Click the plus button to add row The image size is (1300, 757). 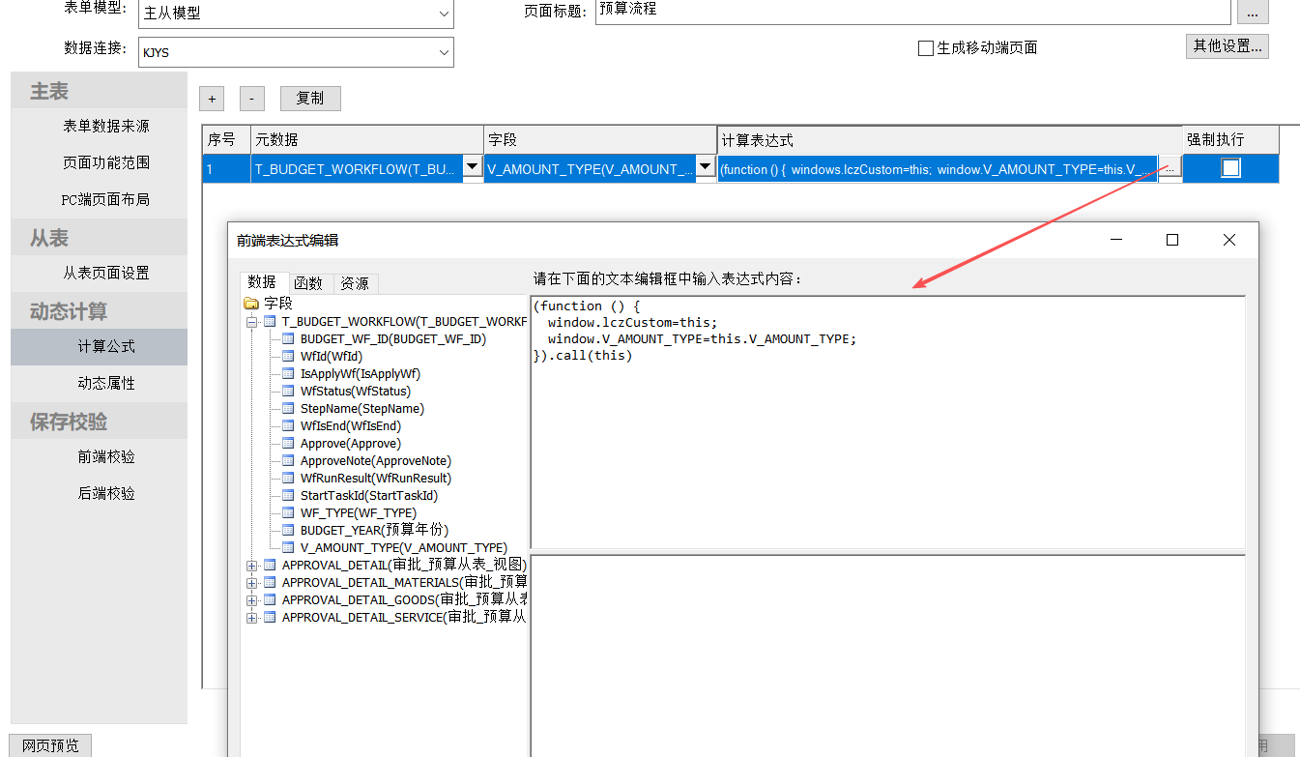click(212, 99)
